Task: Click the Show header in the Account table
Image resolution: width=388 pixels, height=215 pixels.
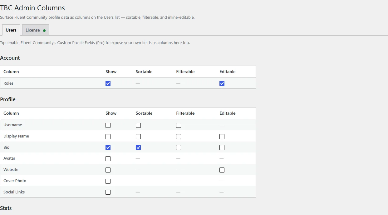Action: coord(111,72)
